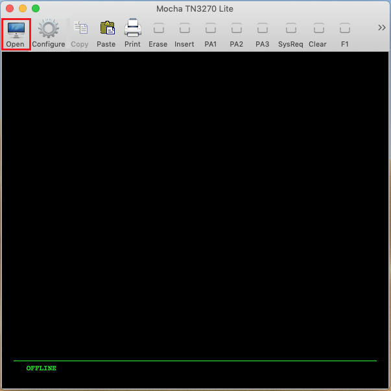Maximize the window with green button
This screenshot has height=391, width=391.
point(36,8)
